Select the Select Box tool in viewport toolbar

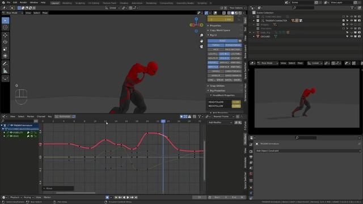(x=5, y=20)
